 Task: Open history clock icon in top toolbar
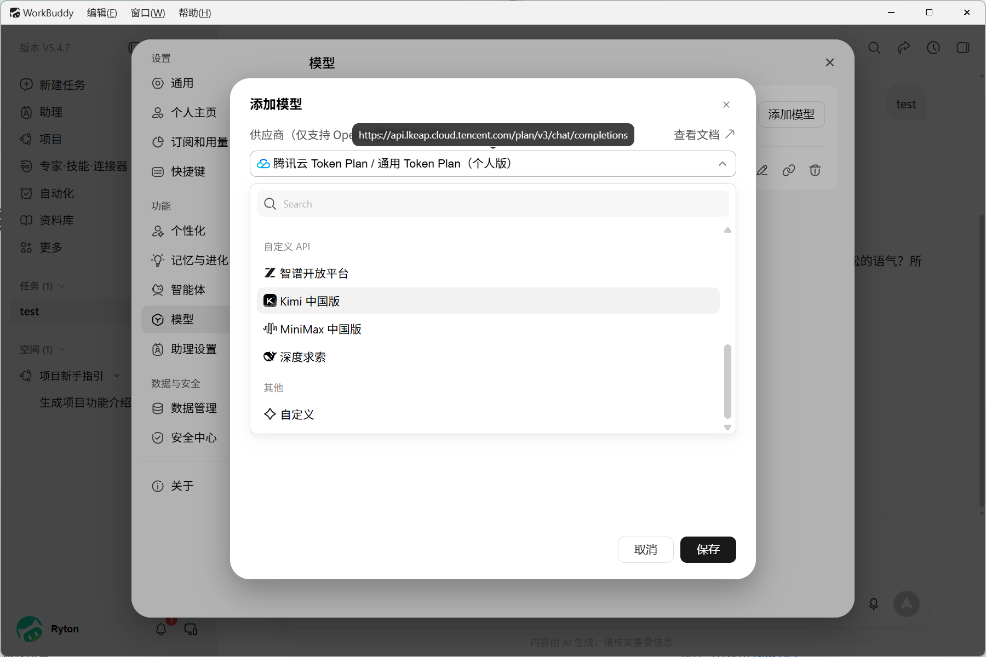(x=933, y=48)
